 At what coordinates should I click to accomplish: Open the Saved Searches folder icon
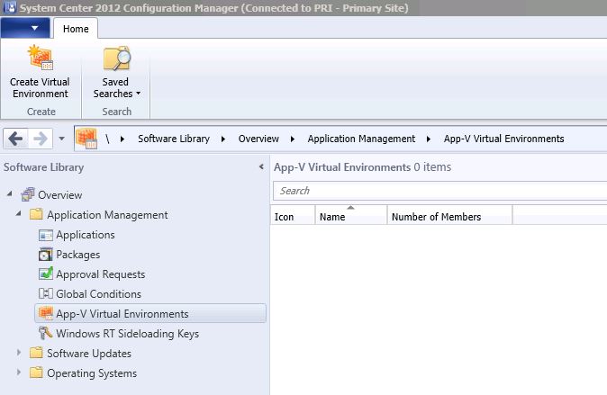[116, 58]
